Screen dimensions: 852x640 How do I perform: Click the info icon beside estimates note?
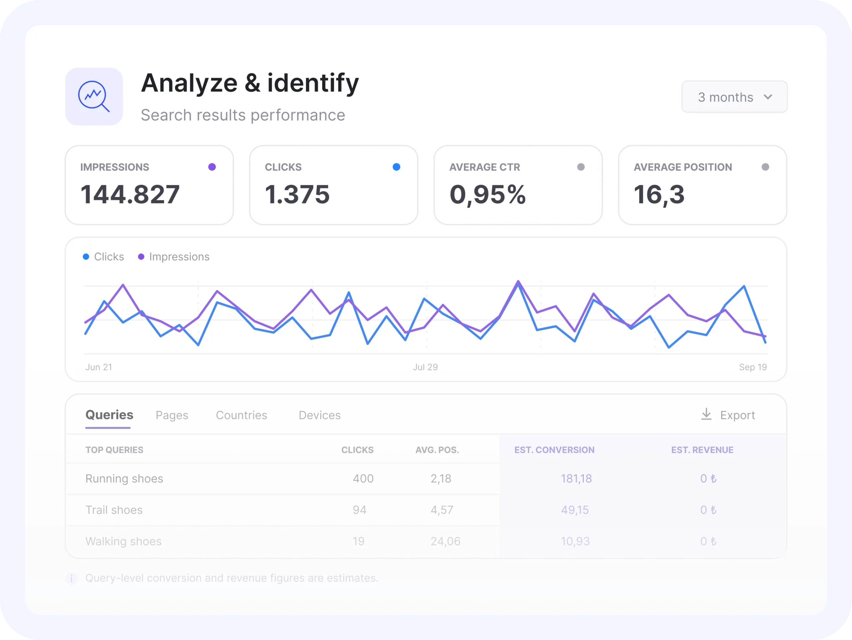pyautogui.click(x=71, y=578)
